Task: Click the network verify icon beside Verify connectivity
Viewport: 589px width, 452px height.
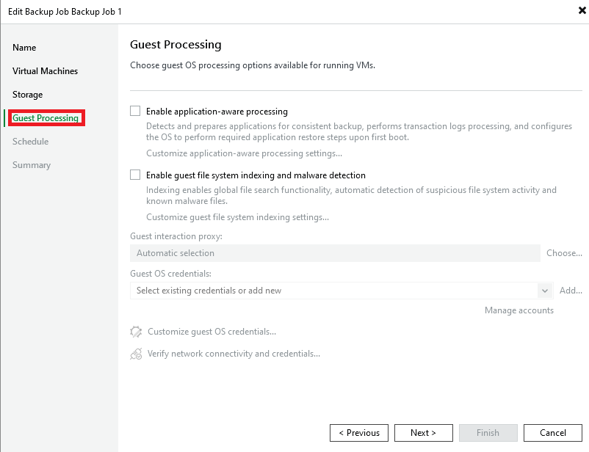Action: (136, 354)
